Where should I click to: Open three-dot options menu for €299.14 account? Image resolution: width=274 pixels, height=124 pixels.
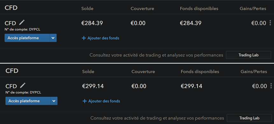(x=271, y=86)
